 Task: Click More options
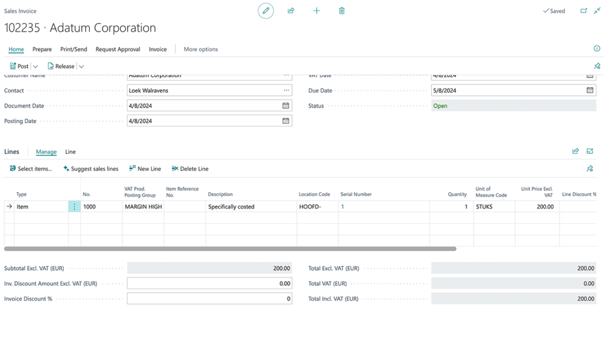pyautogui.click(x=201, y=50)
